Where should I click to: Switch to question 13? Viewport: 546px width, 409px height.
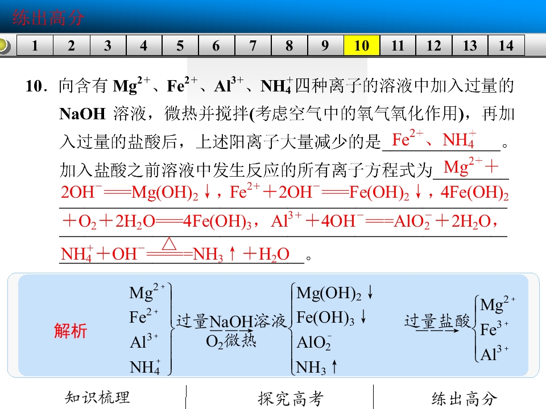(470, 45)
